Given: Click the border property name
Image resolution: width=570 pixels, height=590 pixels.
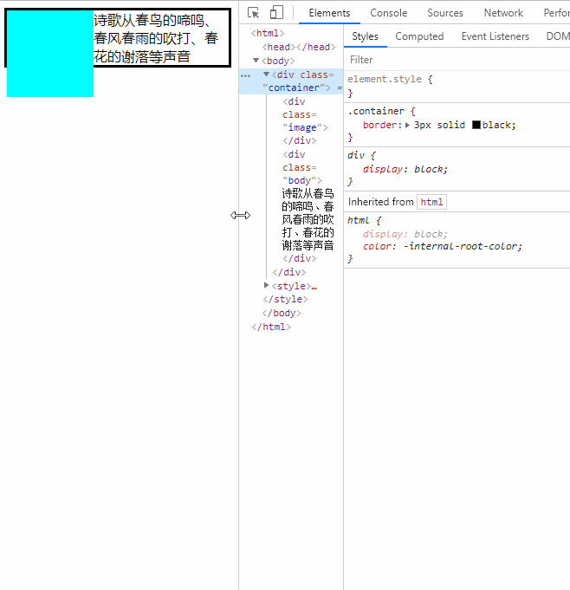Looking at the screenshot, I should pyautogui.click(x=379, y=125).
